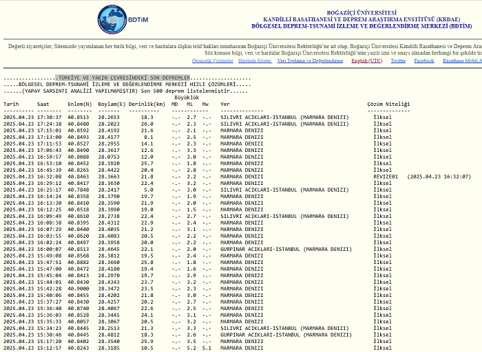Click the 16:53:10 time entry
The image size is (482, 352).
click(x=49, y=164)
